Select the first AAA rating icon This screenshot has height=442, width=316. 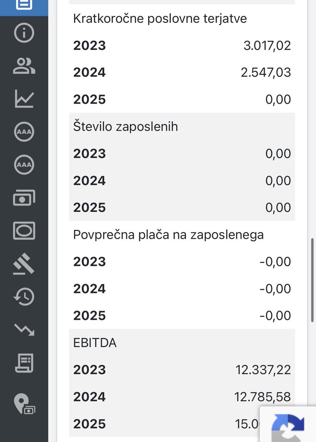24,132
